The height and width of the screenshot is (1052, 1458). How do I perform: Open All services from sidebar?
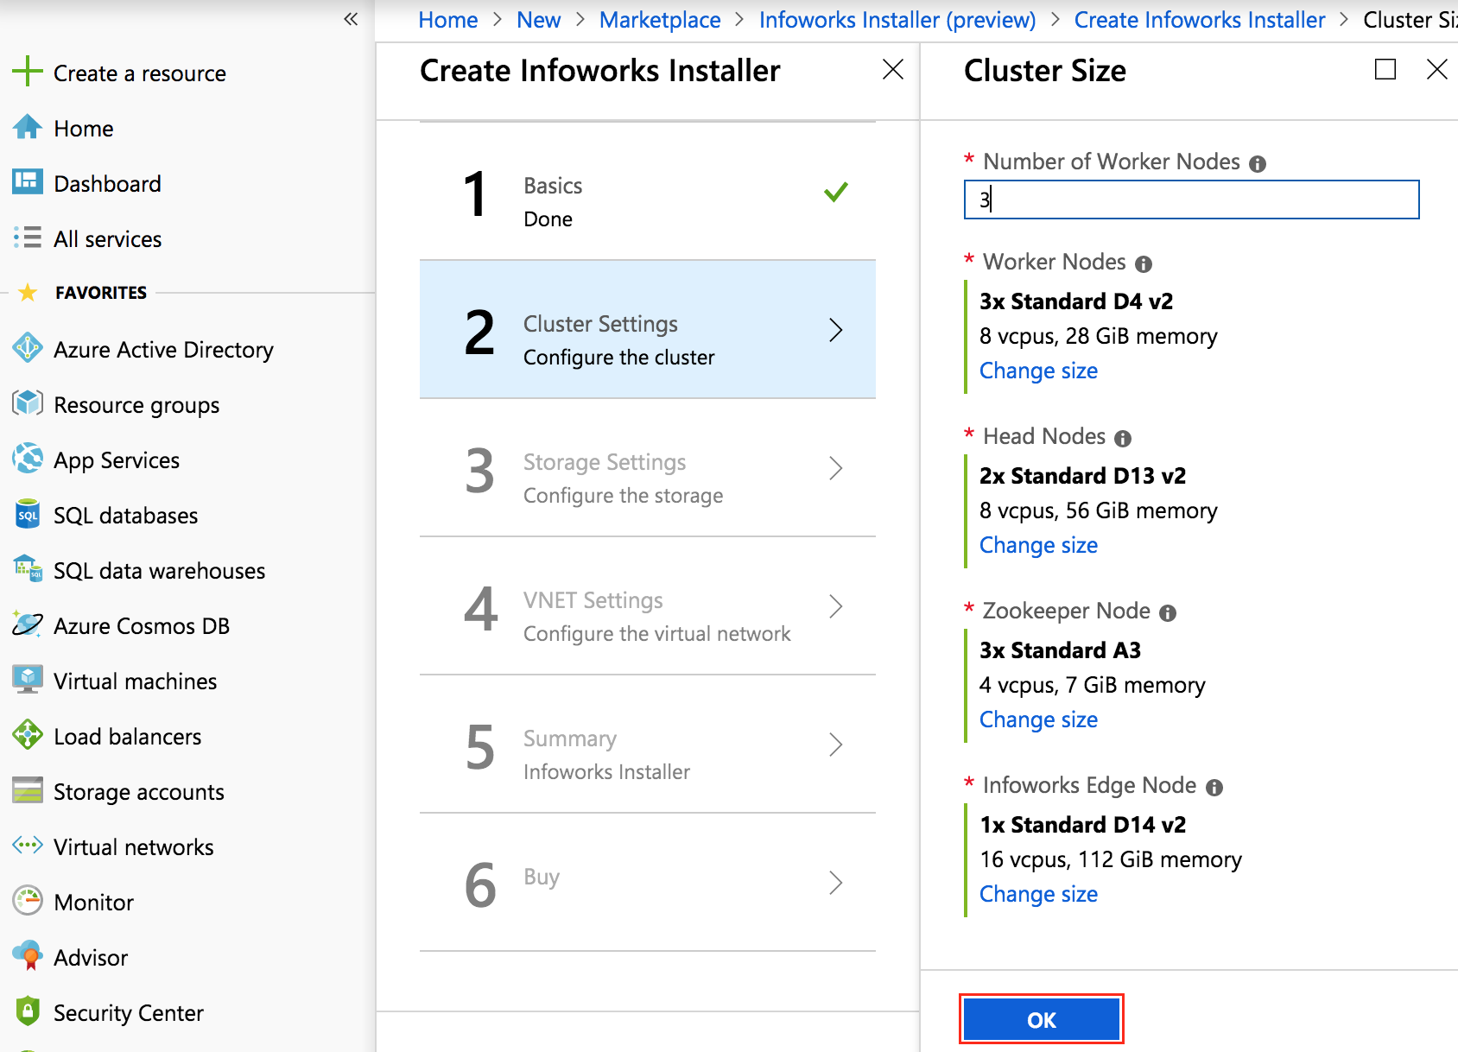click(x=107, y=239)
